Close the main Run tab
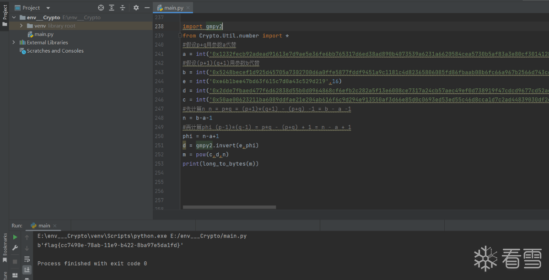The height and width of the screenshot is (280, 549). pyautogui.click(x=55, y=226)
